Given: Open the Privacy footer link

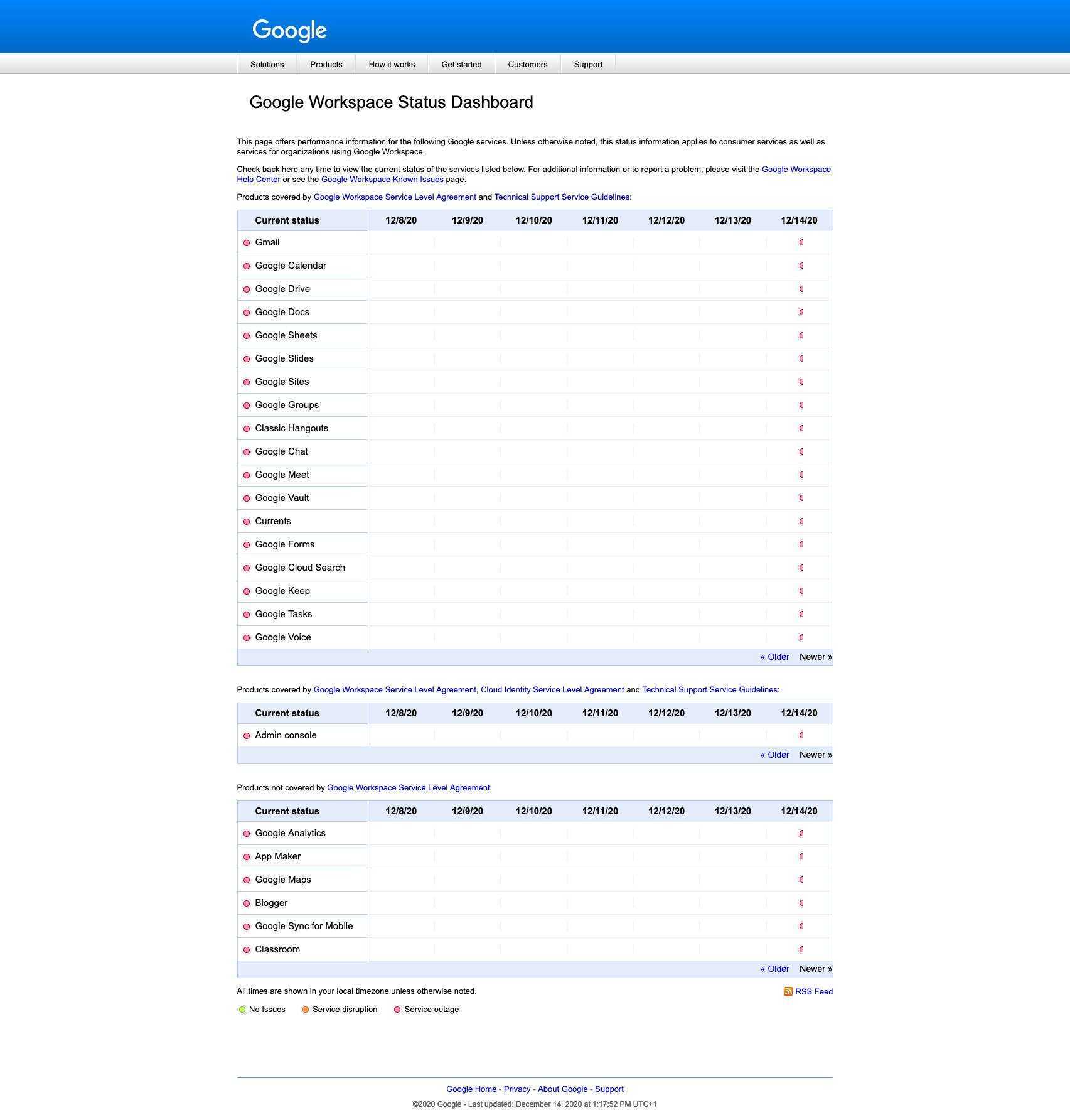Looking at the screenshot, I should [x=517, y=1089].
